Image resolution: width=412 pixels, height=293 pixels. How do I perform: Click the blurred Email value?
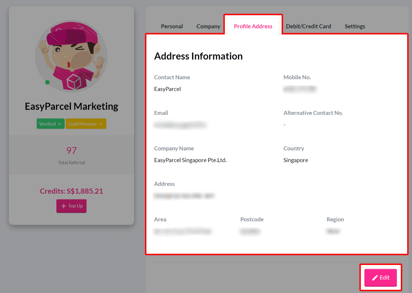click(180, 124)
